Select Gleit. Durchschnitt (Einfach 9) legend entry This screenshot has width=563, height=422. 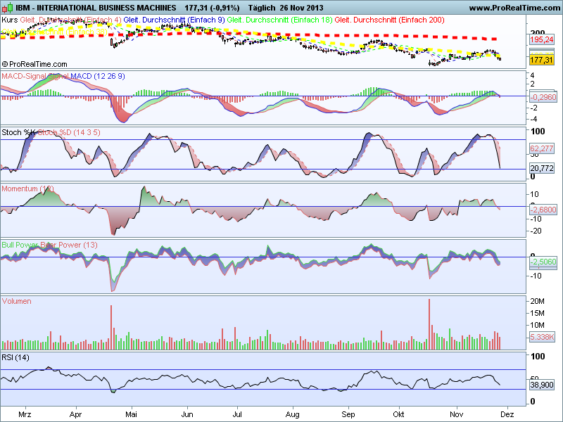click(x=174, y=20)
